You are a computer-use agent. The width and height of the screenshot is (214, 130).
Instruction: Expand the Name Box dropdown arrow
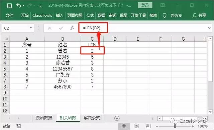click(31, 28)
